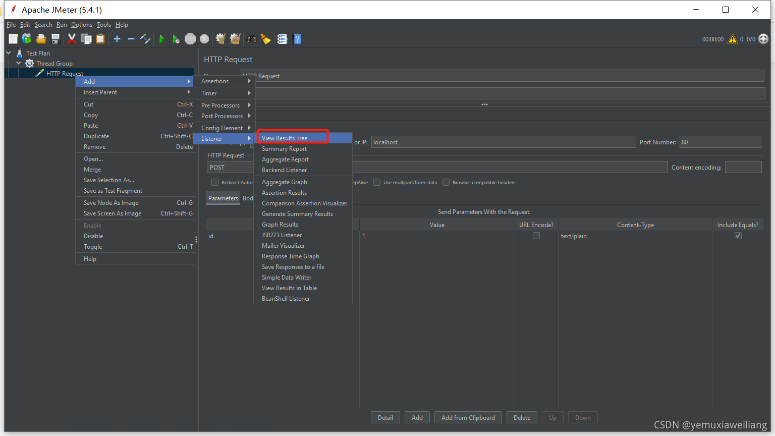Click the Content encoding field
This screenshot has width=775, height=436.
click(743, 167)
